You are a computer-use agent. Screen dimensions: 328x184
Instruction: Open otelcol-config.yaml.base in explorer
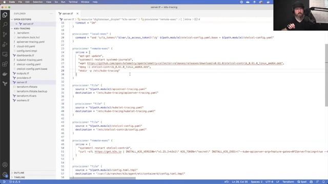point(32,69)
